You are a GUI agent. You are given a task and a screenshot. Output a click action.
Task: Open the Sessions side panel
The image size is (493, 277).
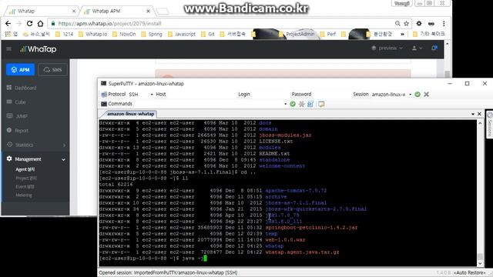490,125
